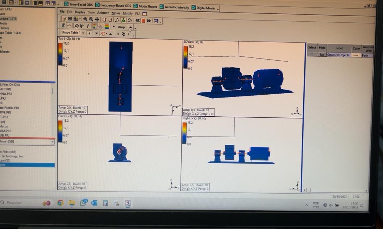
Task: Expand the drive selector combo box
Action: tap(53, 142)
